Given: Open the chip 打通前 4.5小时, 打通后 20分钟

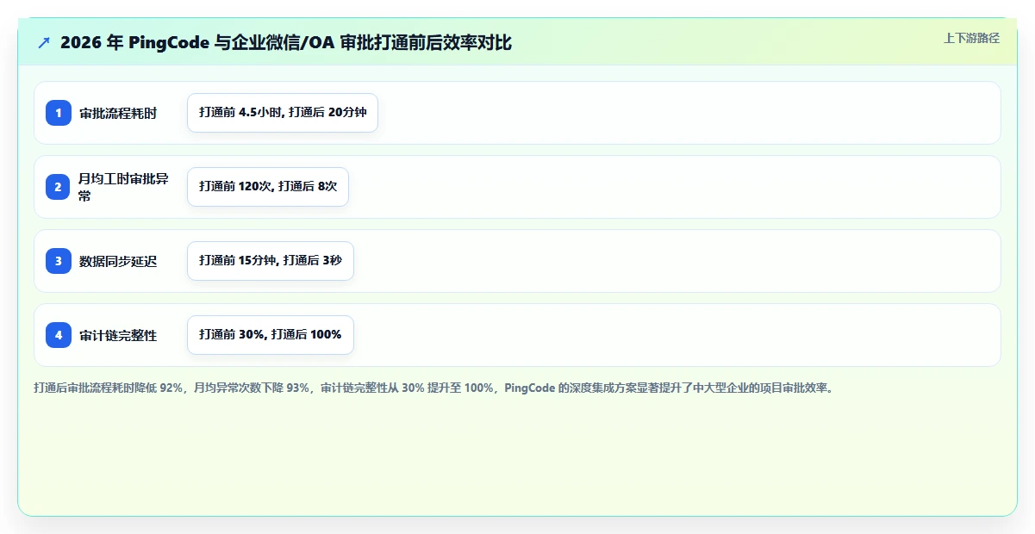Looking at the screenshot, I should (x=283, y=113).
